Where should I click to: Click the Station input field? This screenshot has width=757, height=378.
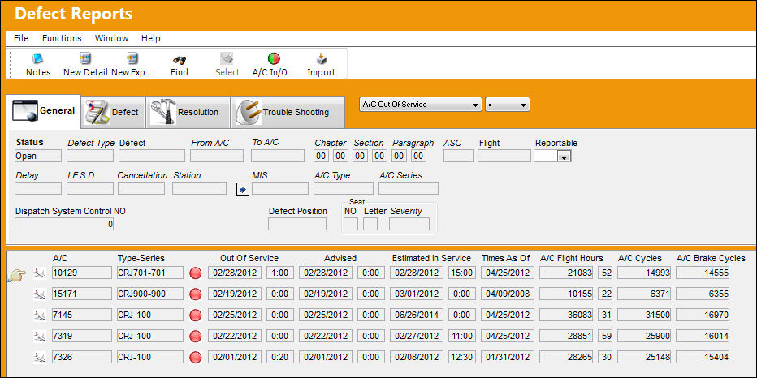pyautogui.click(x=199, y=188)
